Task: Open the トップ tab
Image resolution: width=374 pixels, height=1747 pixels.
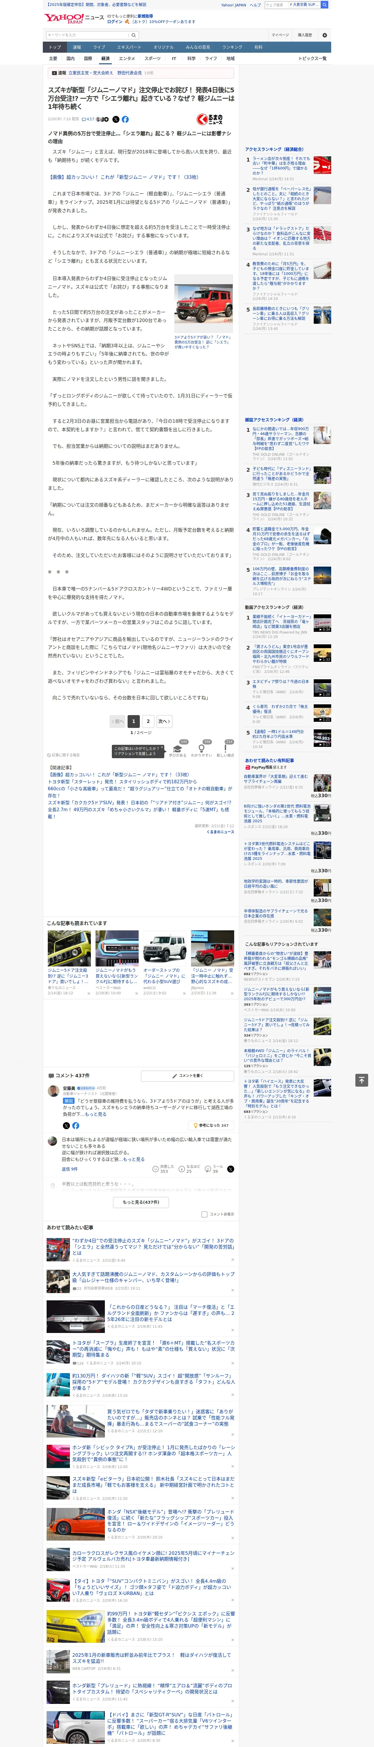Action: pos(55,47)
